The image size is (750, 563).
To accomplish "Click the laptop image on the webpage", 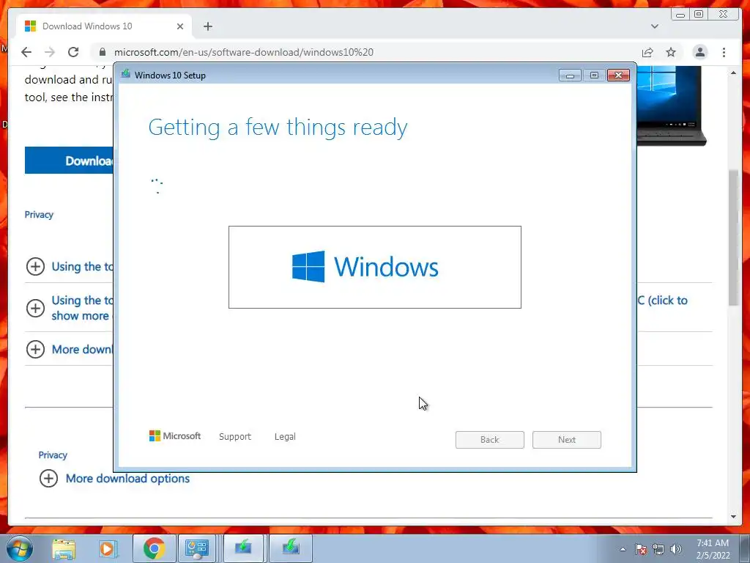I will point(672,106).
